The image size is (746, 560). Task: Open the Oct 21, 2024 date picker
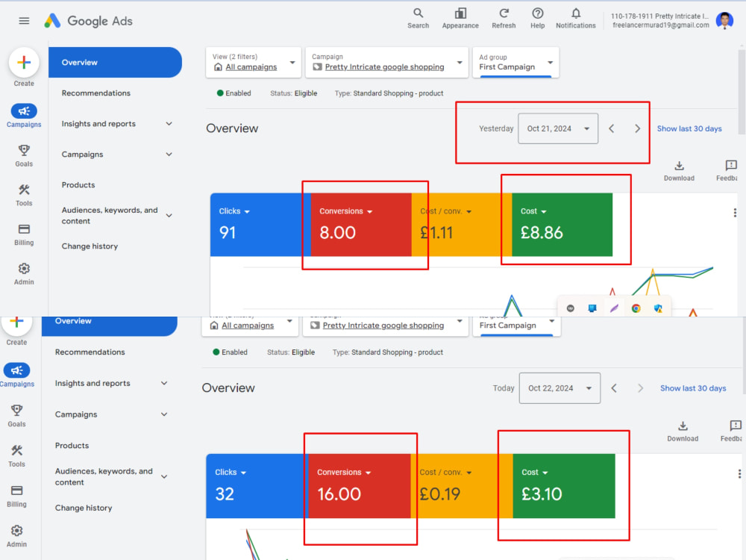pos(558,128)
